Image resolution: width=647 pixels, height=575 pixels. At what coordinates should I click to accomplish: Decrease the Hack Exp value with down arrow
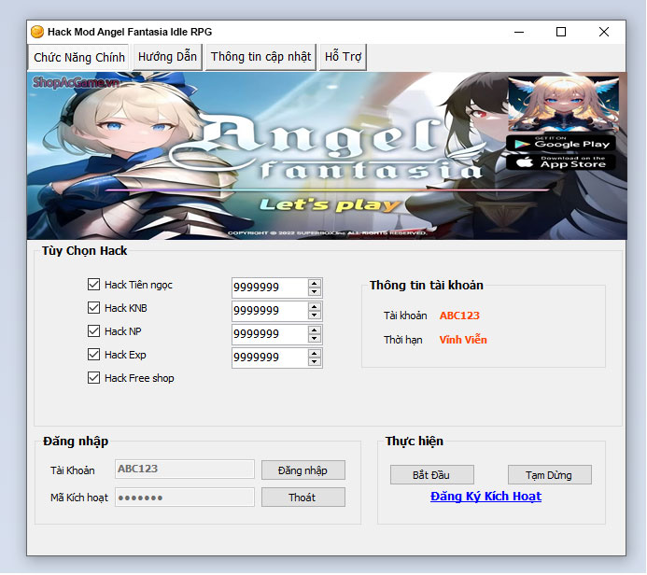(x=315, y=362)
